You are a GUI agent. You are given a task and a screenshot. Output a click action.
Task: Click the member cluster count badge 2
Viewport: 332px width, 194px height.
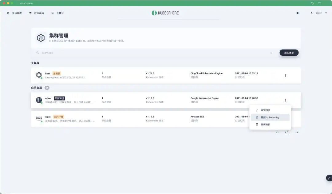(47, 88)
